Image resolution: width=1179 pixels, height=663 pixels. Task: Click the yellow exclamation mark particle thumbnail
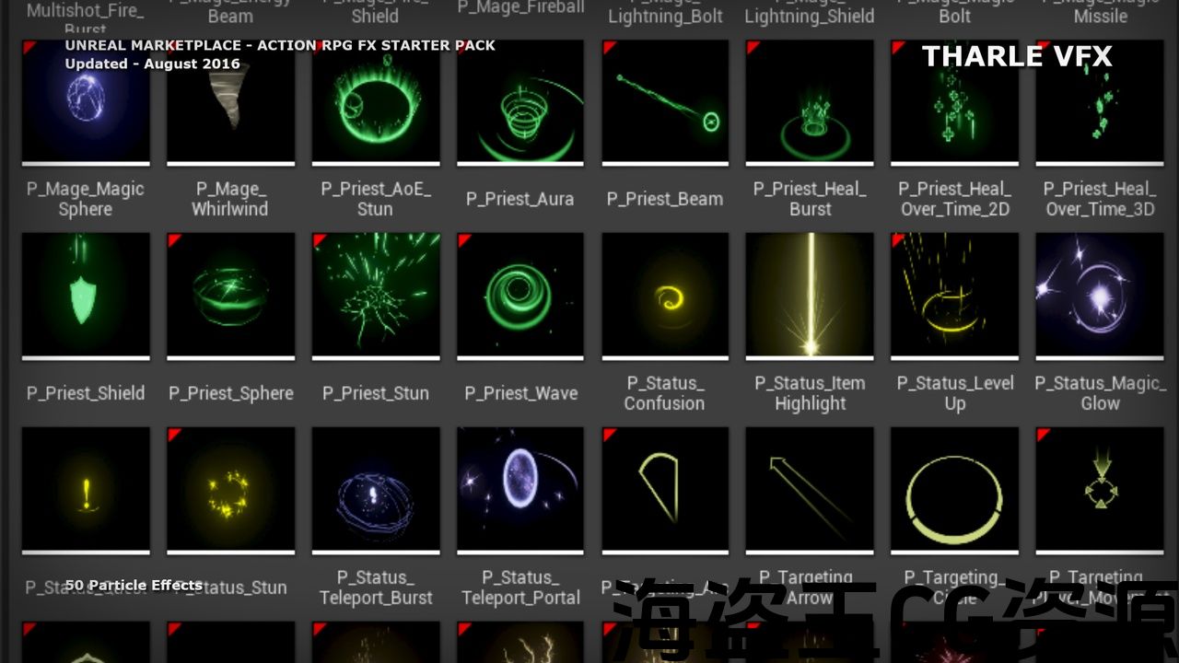[x=86, y=489]
